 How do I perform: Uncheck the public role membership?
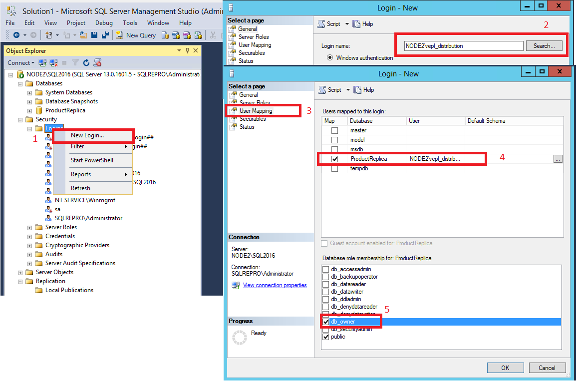coord(326,337)
